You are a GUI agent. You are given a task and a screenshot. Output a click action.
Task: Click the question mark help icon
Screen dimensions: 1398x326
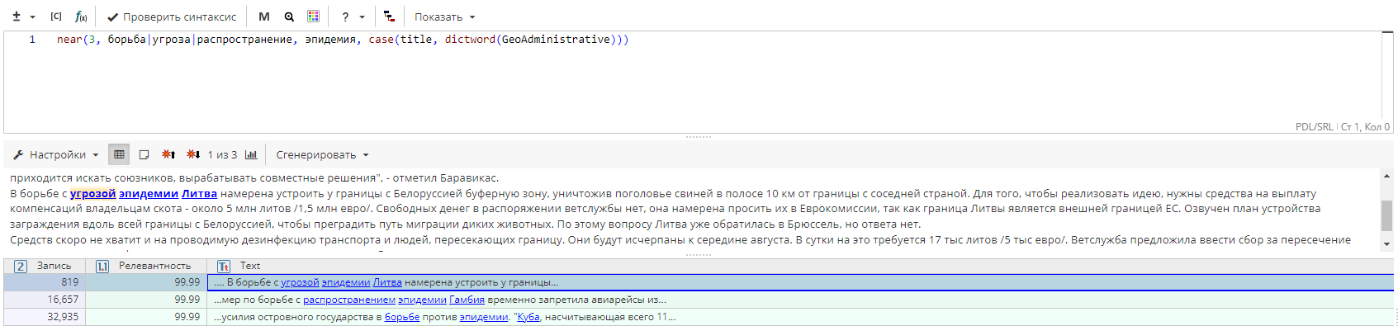(x=345, y=17)
